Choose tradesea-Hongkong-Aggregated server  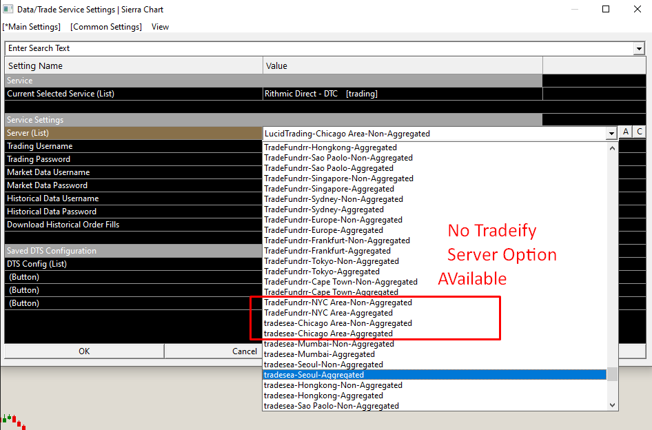click(435, 396)
